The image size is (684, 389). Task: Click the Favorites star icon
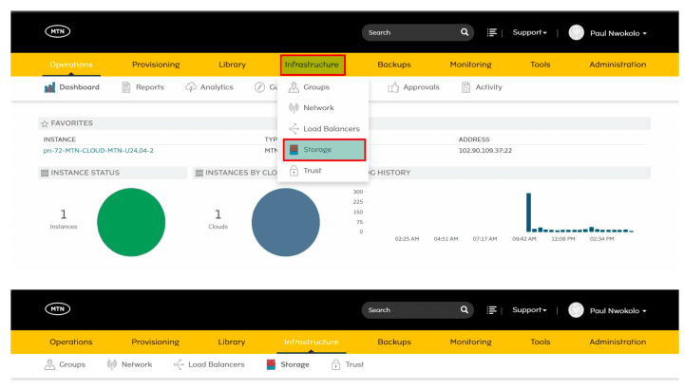pyautogui.click(x=45, y=123)
